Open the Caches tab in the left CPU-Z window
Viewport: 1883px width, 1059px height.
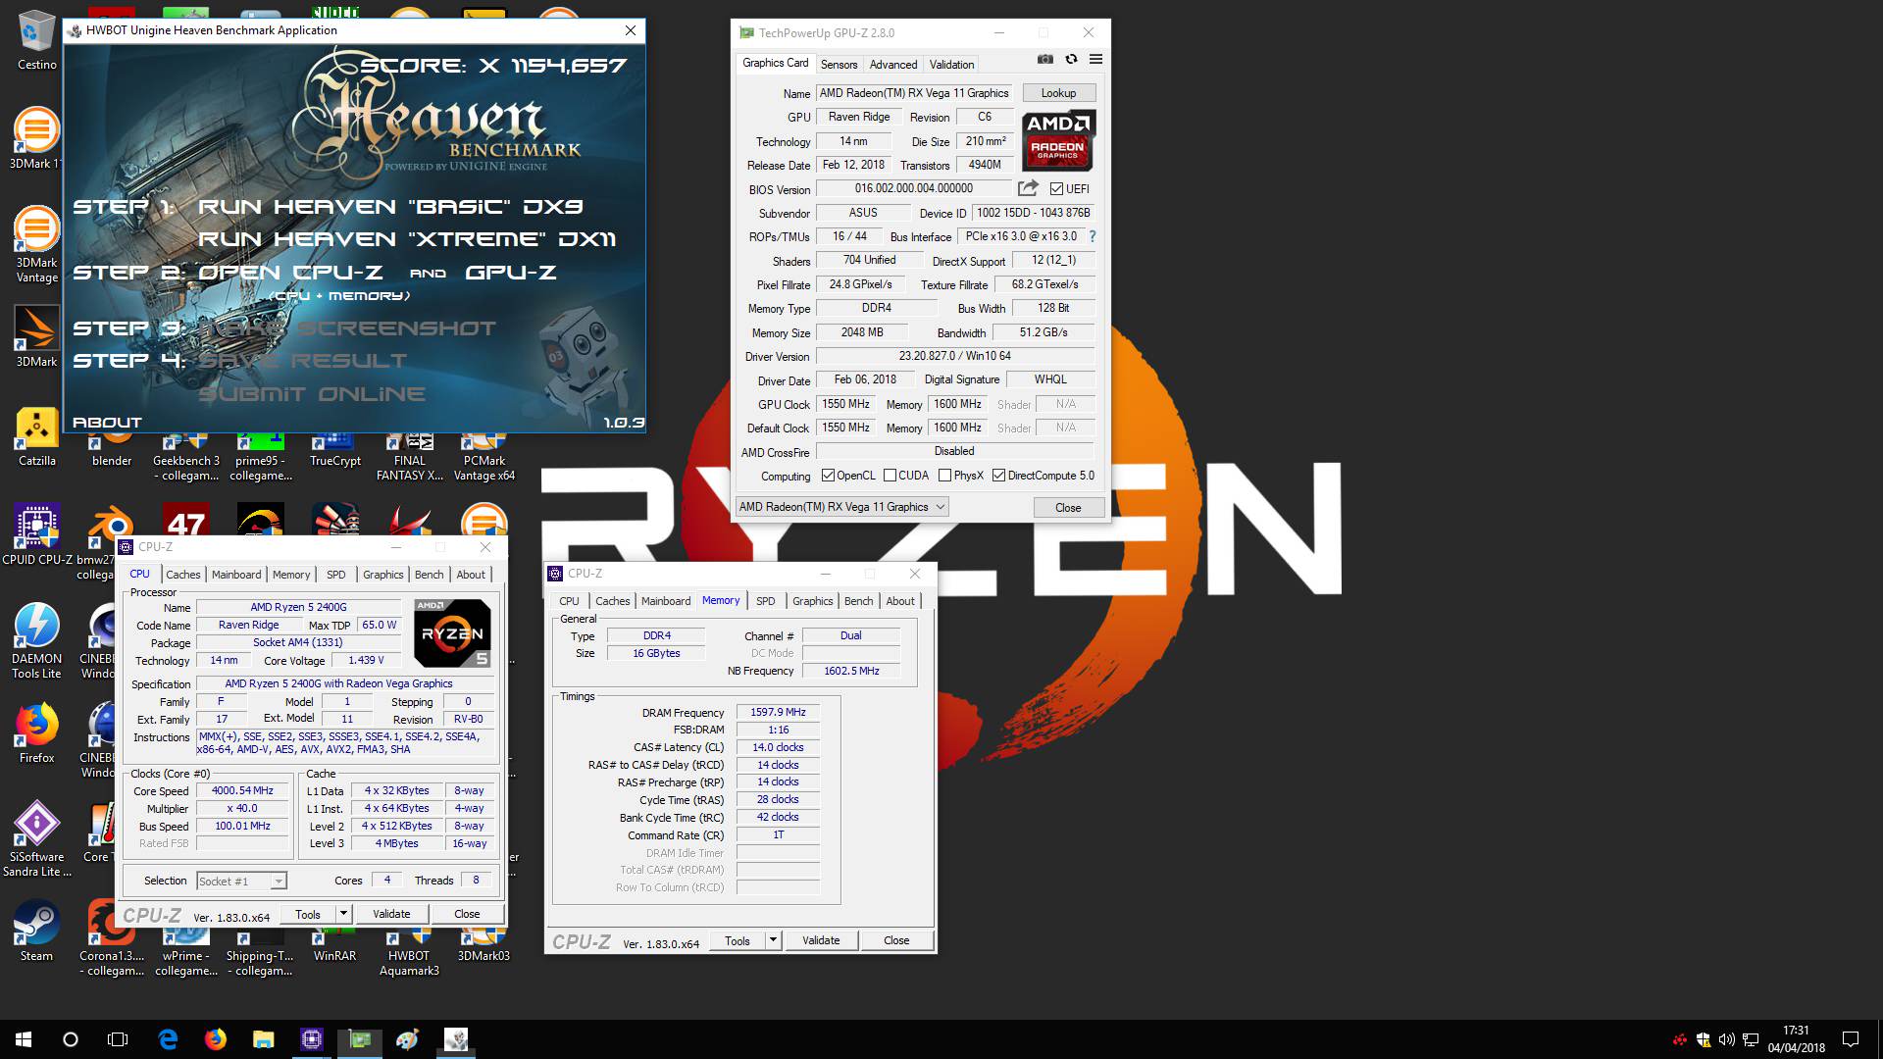(x=182, y=575)
